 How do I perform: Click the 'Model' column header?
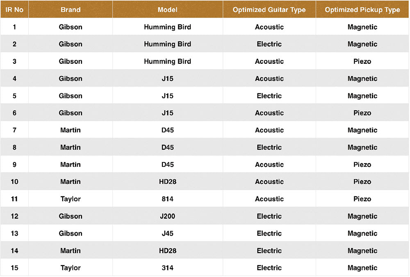click(x=167, y=10)
